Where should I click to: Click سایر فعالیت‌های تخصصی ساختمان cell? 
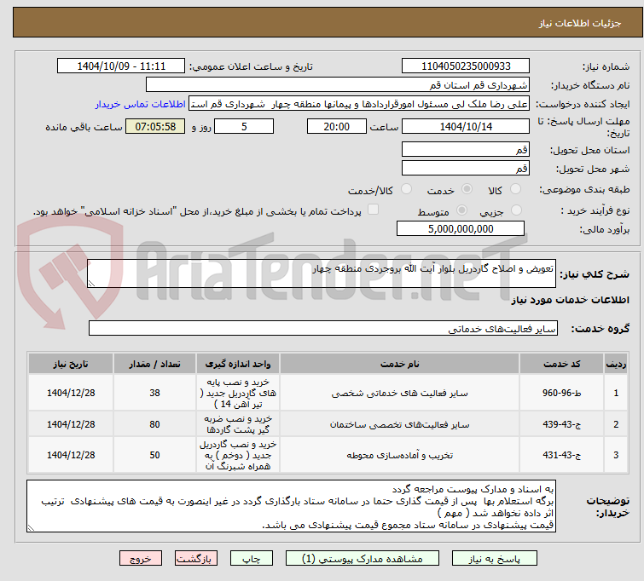400,424
